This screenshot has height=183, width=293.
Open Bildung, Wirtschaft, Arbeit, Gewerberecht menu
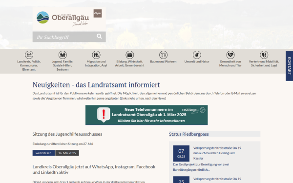(130, 63)
